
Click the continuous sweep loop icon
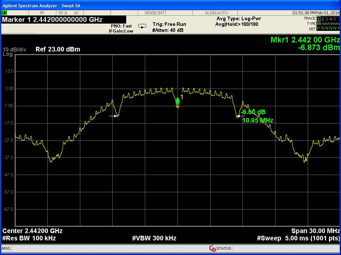click(x=142, y=26)
